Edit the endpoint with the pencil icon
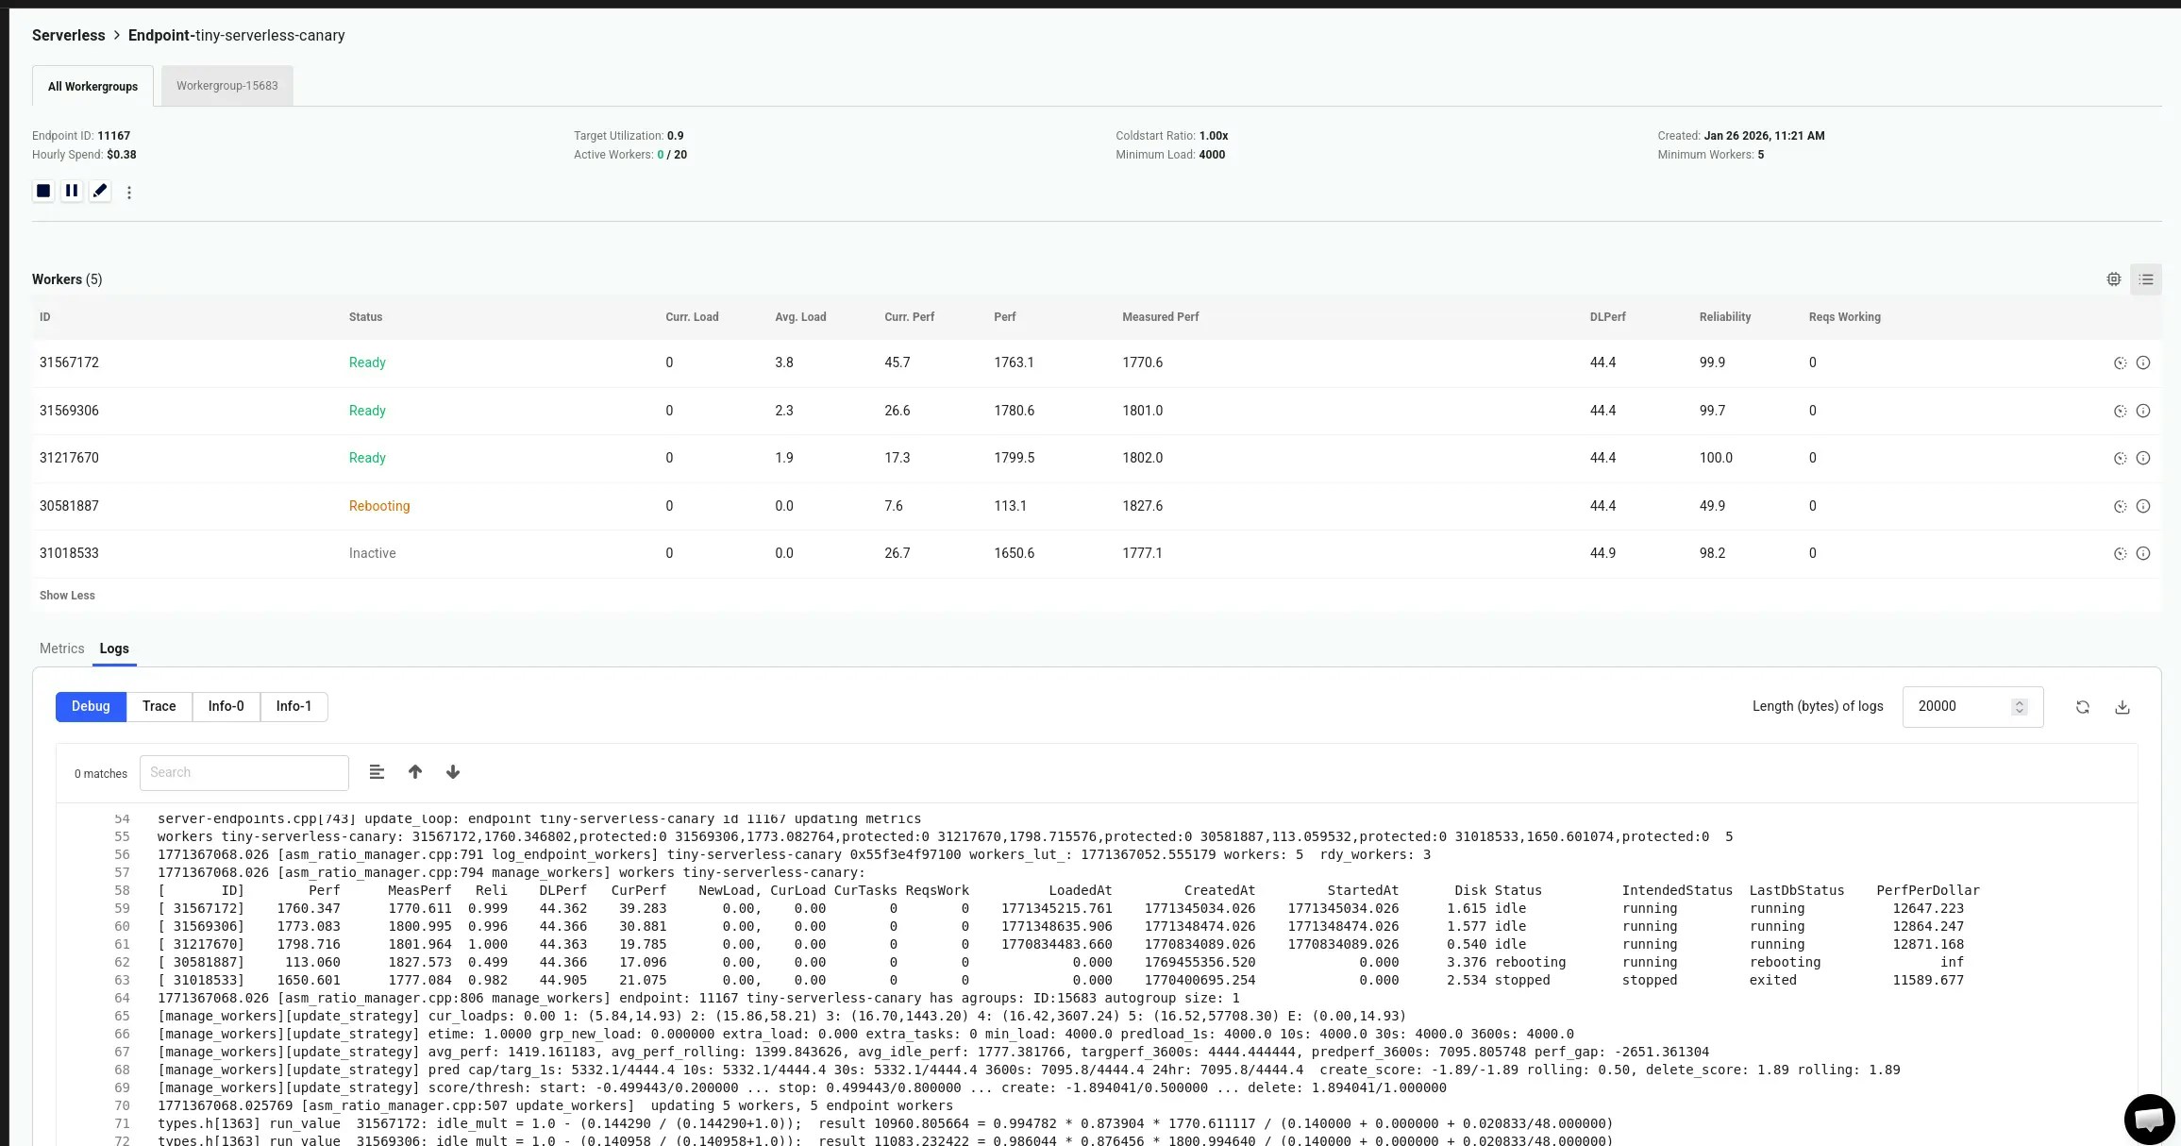 (100, 191)
